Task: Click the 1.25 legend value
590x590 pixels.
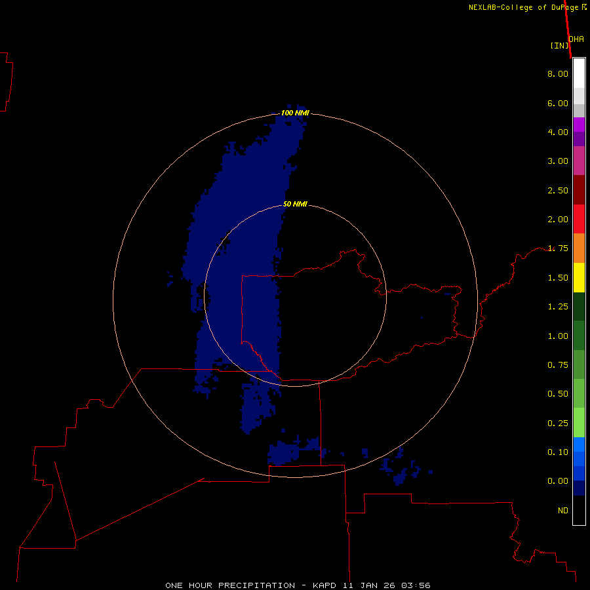Action: (x=558, y=307)
